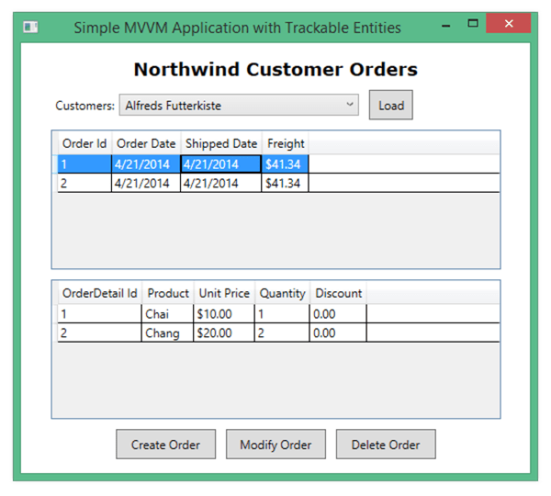
Task: Click the Freight column header
Action: pyautogui.click(x=286, y=144)
